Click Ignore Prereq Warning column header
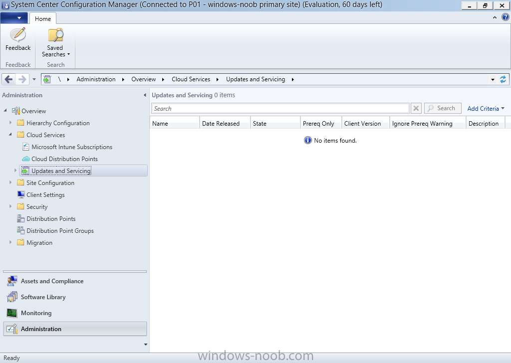This screenshot has width=511, height=363. pyautogui.click(x=428, y=123)
